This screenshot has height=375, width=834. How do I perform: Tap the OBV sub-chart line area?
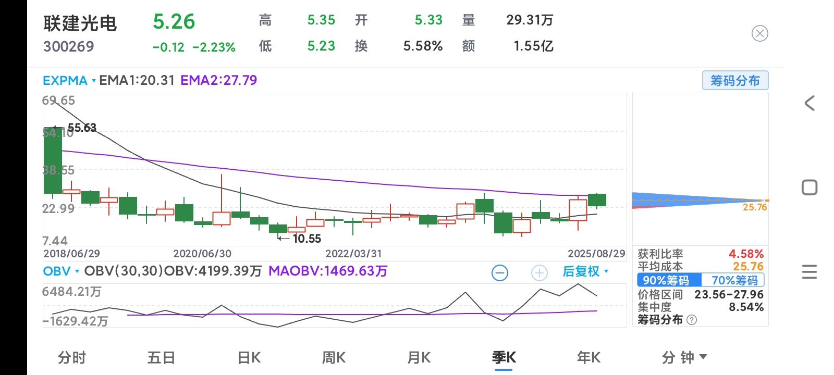(x=335, y=306)
